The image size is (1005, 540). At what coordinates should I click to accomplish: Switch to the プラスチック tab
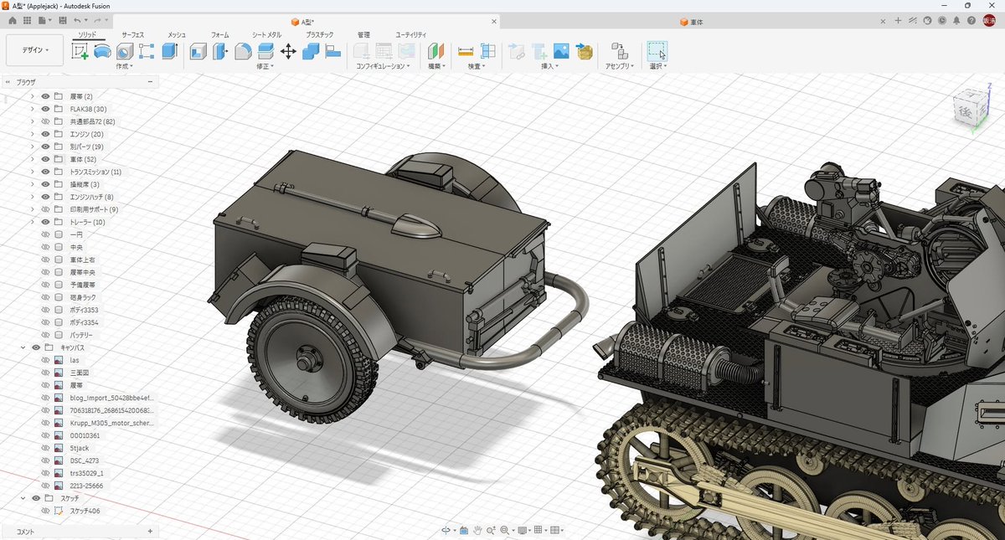(320, 35)
